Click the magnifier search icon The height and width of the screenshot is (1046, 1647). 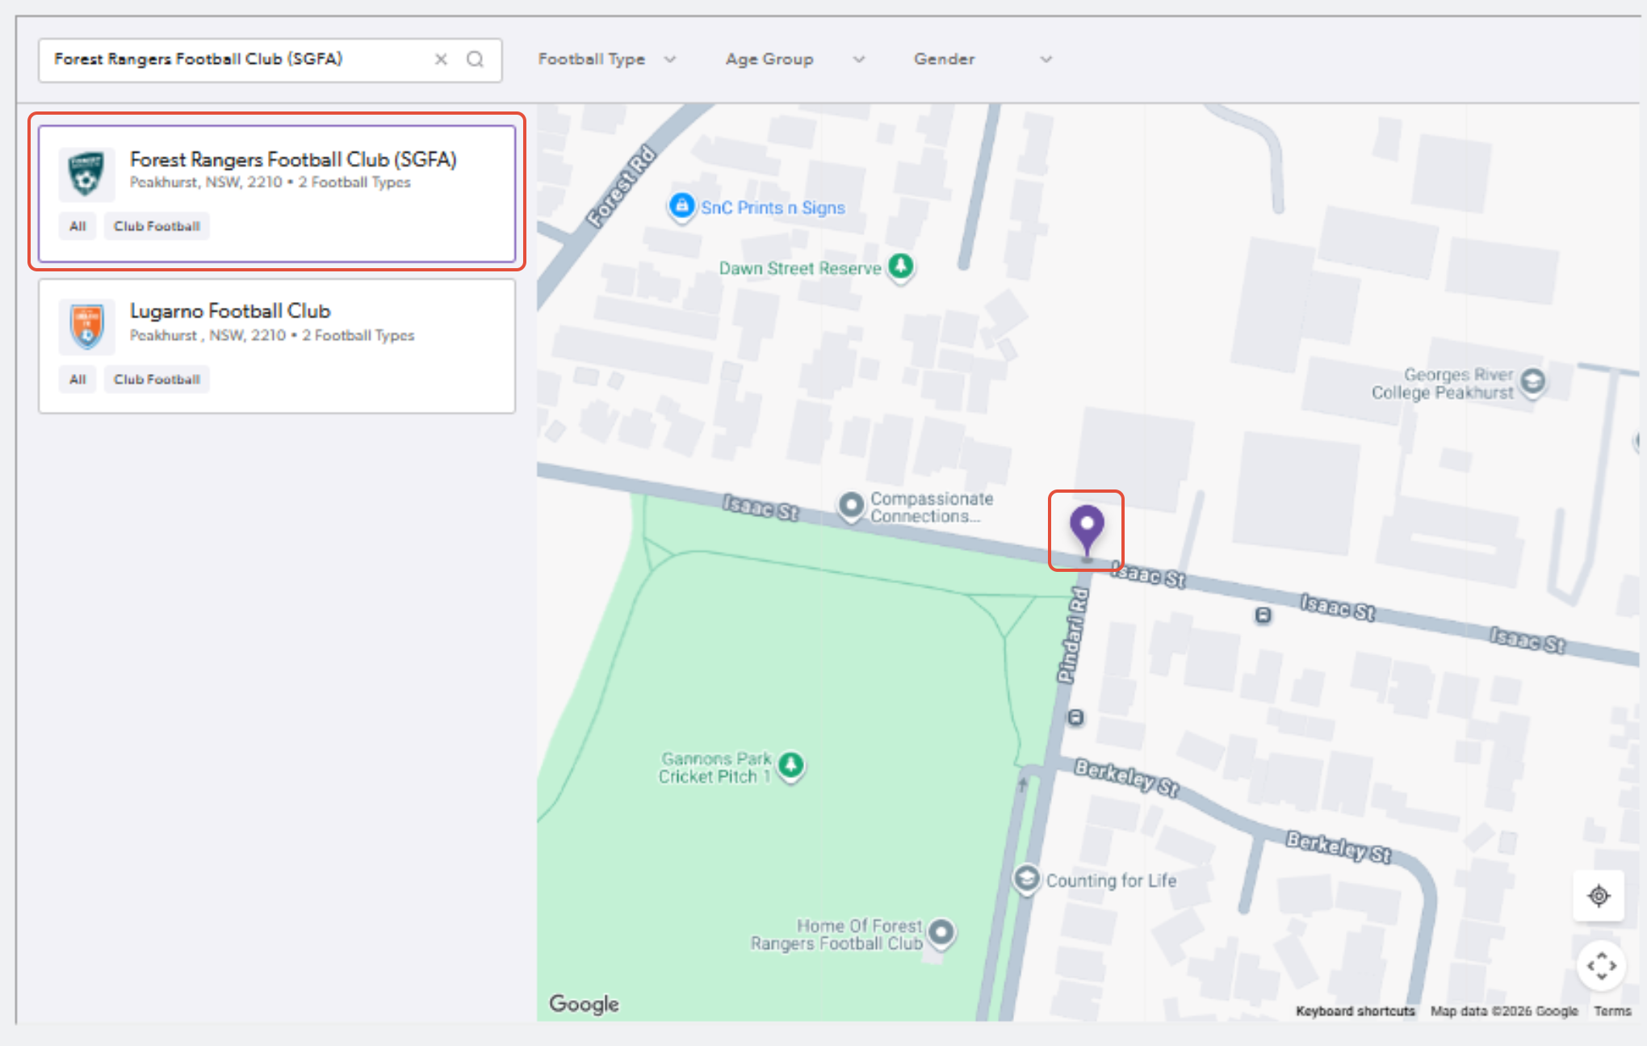[x=476, y=59]
